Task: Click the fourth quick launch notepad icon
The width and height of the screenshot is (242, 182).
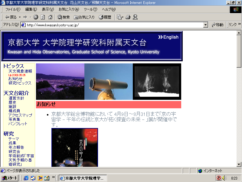Action: pos(47,178)
